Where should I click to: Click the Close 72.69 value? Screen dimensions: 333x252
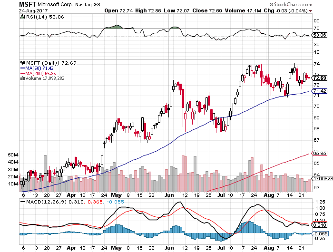[207, 10]
